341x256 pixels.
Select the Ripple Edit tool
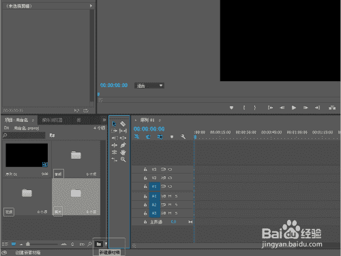115,145
